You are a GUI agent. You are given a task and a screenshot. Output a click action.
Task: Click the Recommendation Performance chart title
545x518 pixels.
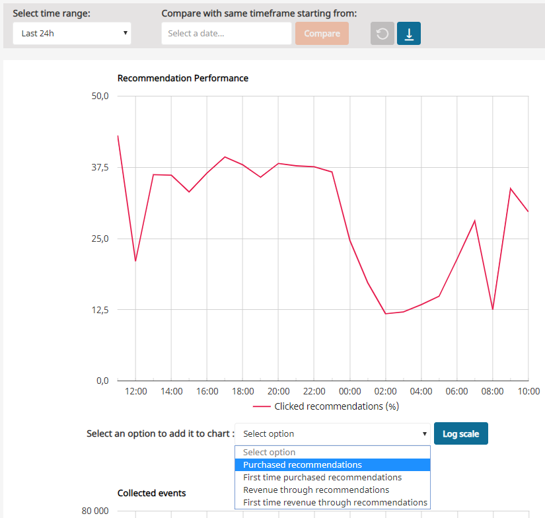click(183, 78)
